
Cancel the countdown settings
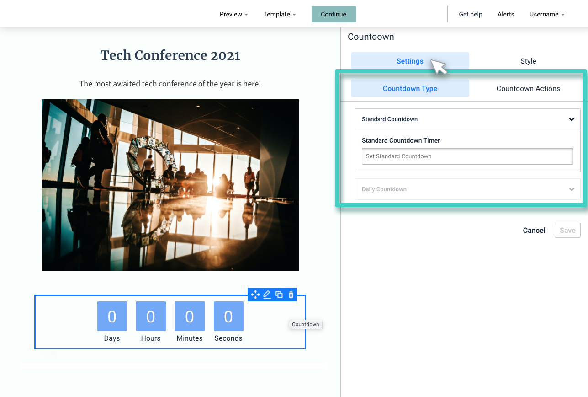pyautogui.click(x=534, y=231)
